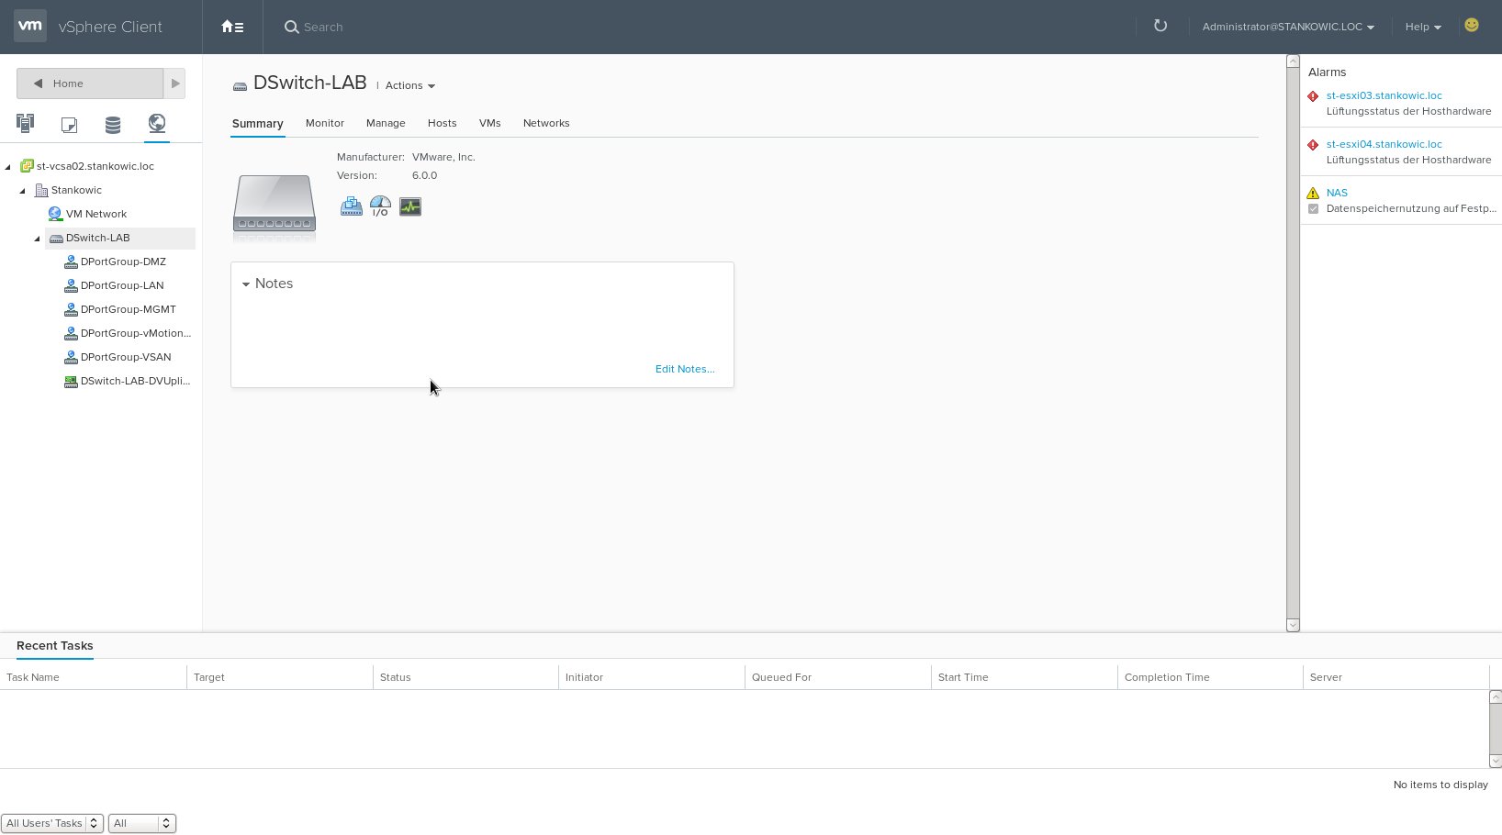Click red alarm icon for st-esxi04
Image resolution: width=1502 pixels, height=835 pixels.
coord(1313,145)
